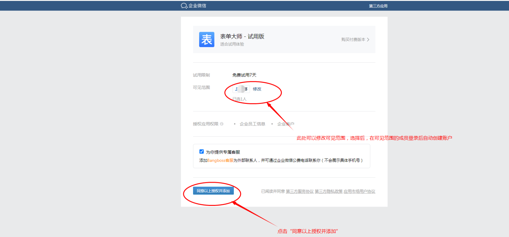The image size is (509, 237).
Task: Open 第三方服务协议 agreement link
Action: tap(300, 191)
